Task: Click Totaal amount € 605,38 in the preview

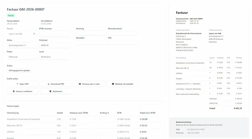Action: 238,109
